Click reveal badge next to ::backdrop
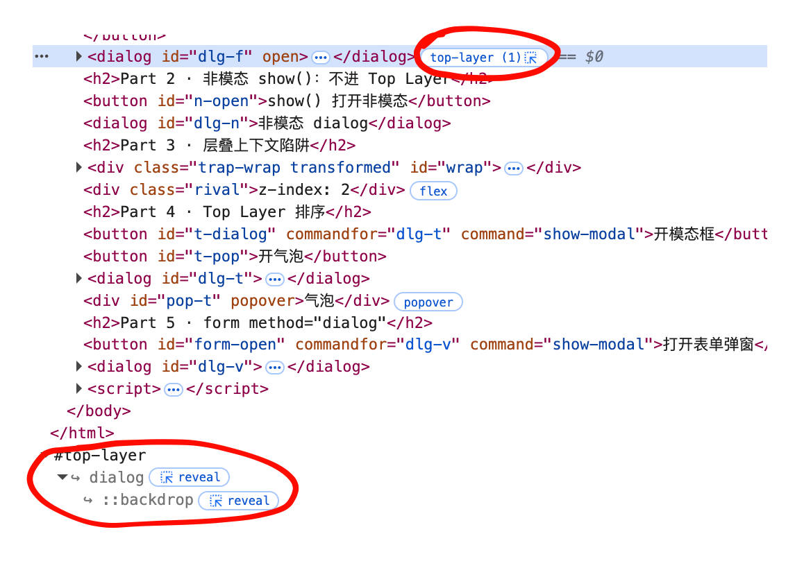The width and height of the screenshot is (795, 577). click(x=239, y=501)
